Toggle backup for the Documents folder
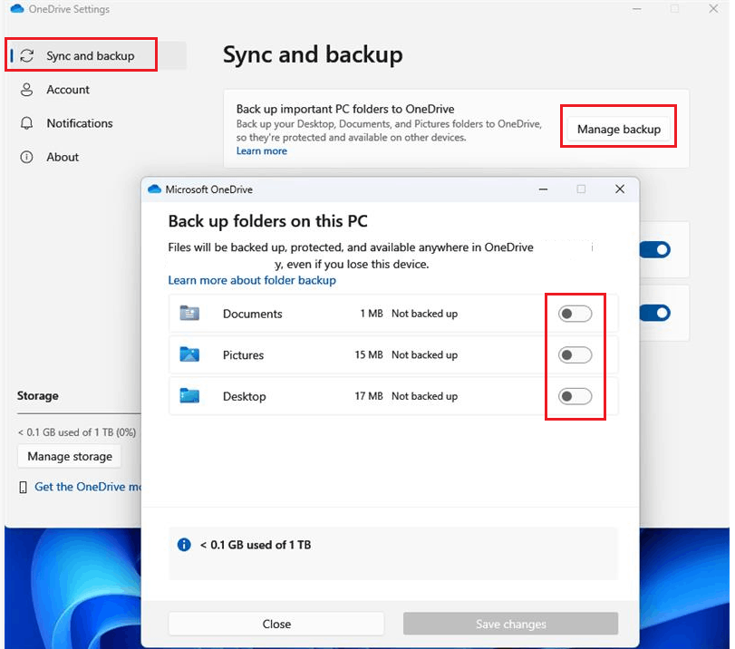This screenshot has width=735, height=649. coord(575,314)
